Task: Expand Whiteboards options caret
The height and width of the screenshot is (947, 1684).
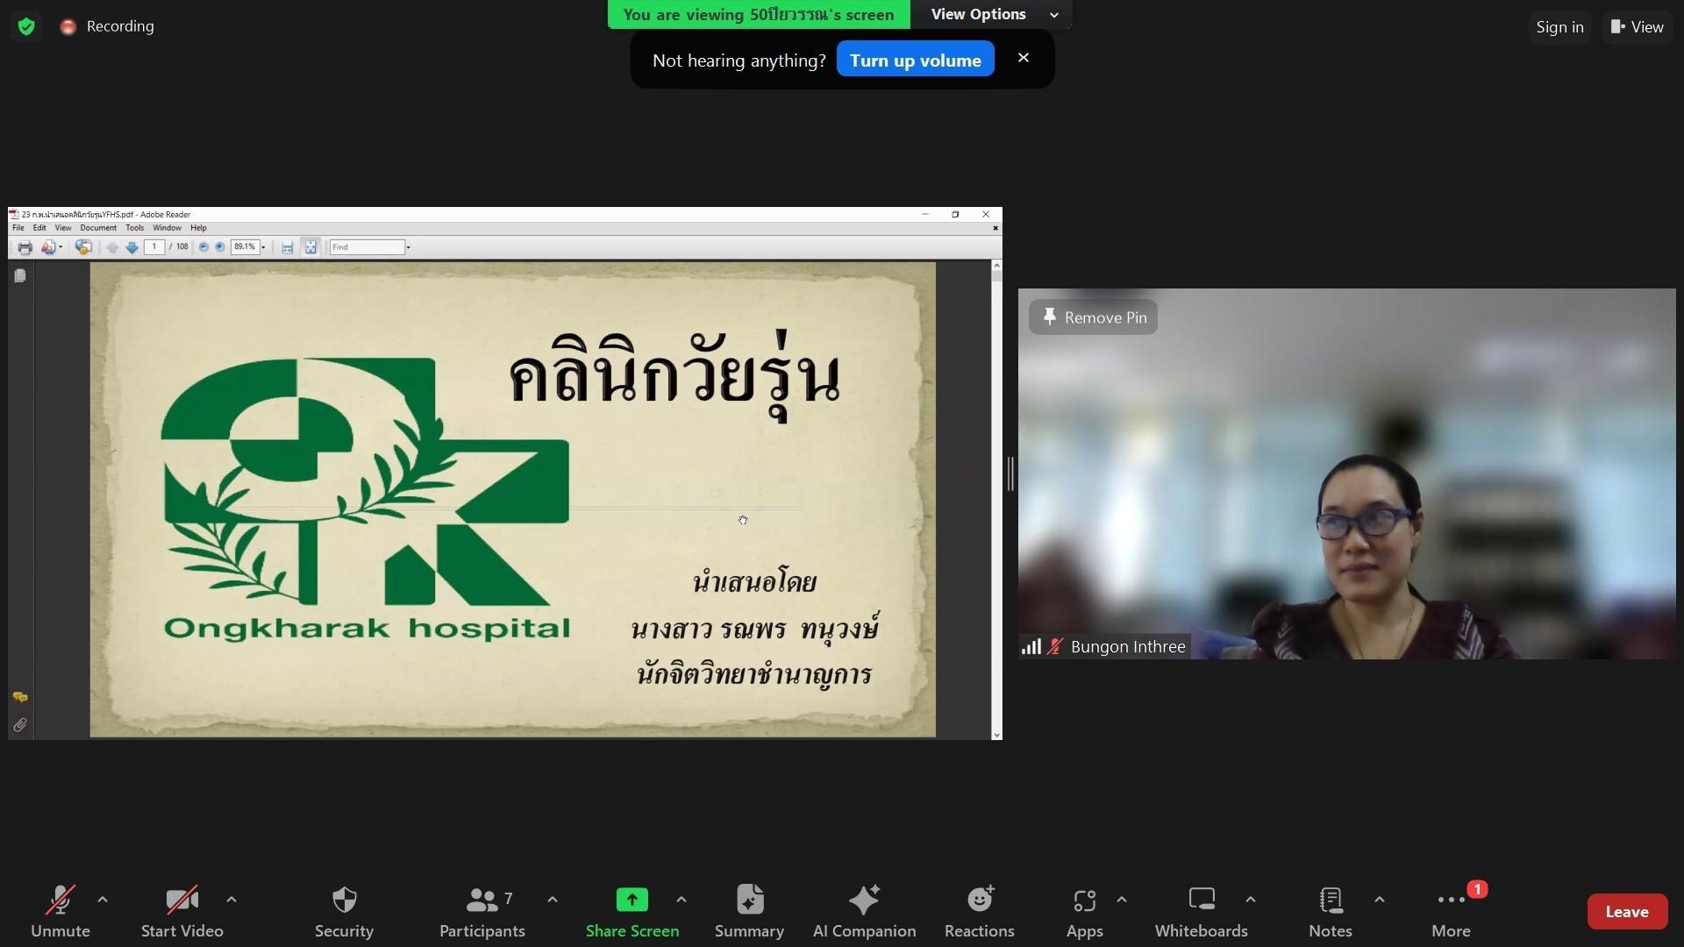Action: pyautogui.click(x=1251, y=900)
